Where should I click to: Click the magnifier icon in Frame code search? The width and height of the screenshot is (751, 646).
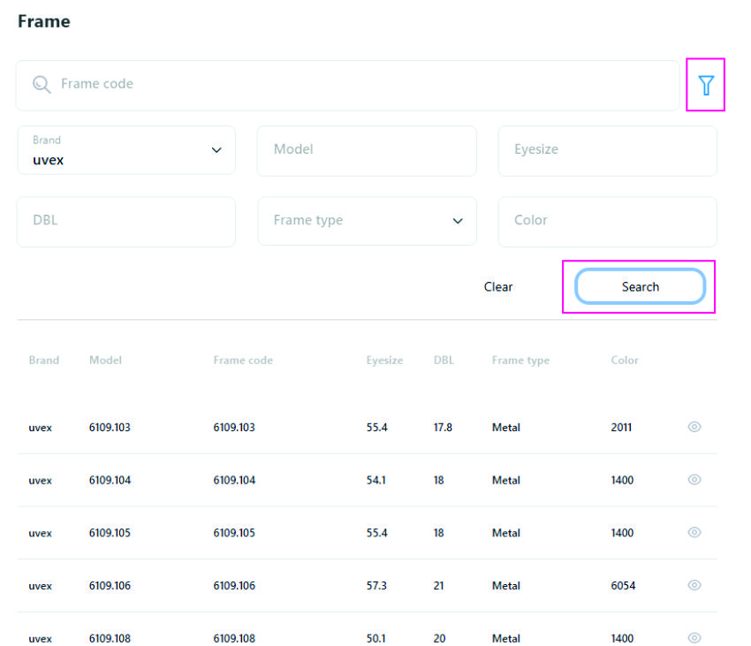pyautogui.click(x=42, y=85)
